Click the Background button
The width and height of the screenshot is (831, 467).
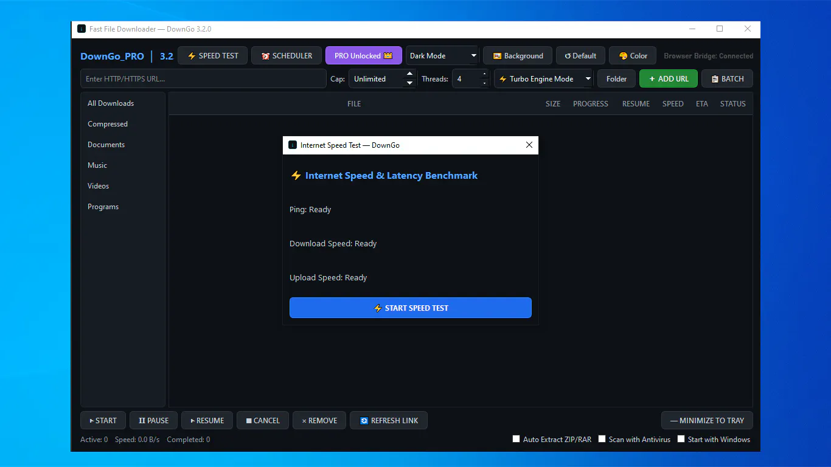[518, 55]
